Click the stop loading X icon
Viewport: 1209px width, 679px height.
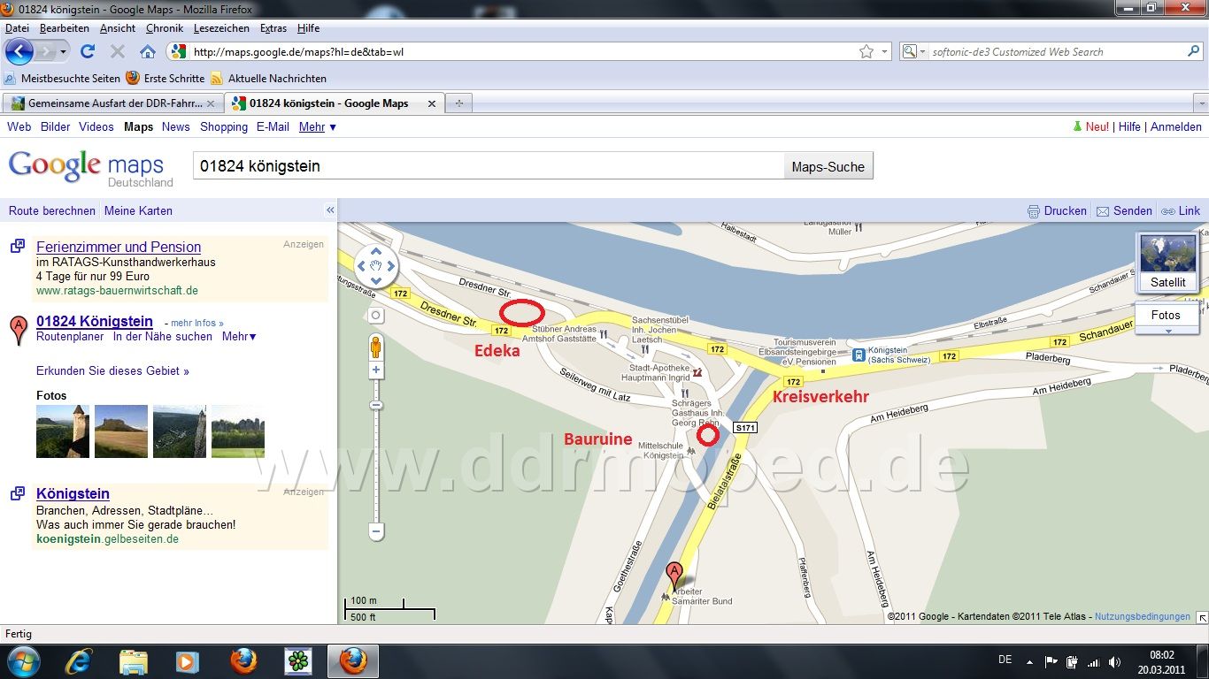click(x=117, y=51)
